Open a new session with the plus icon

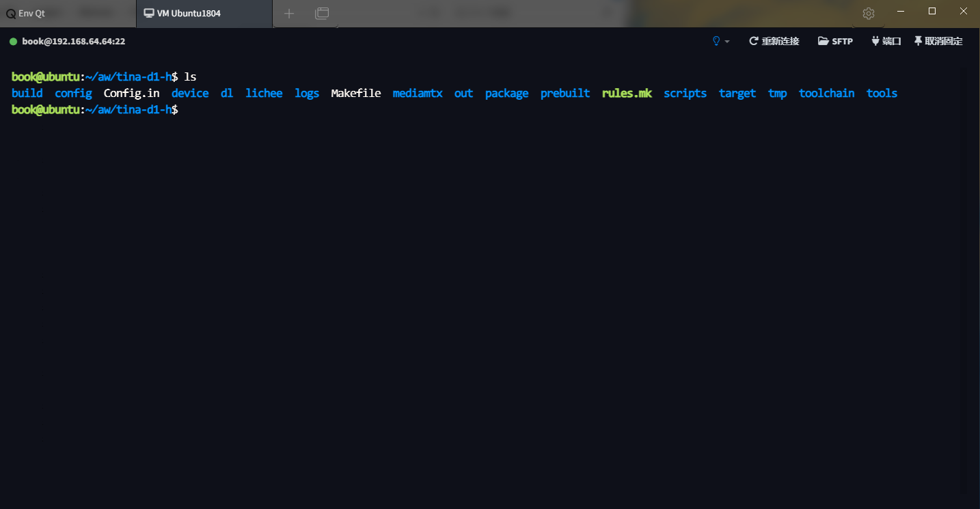289,13
